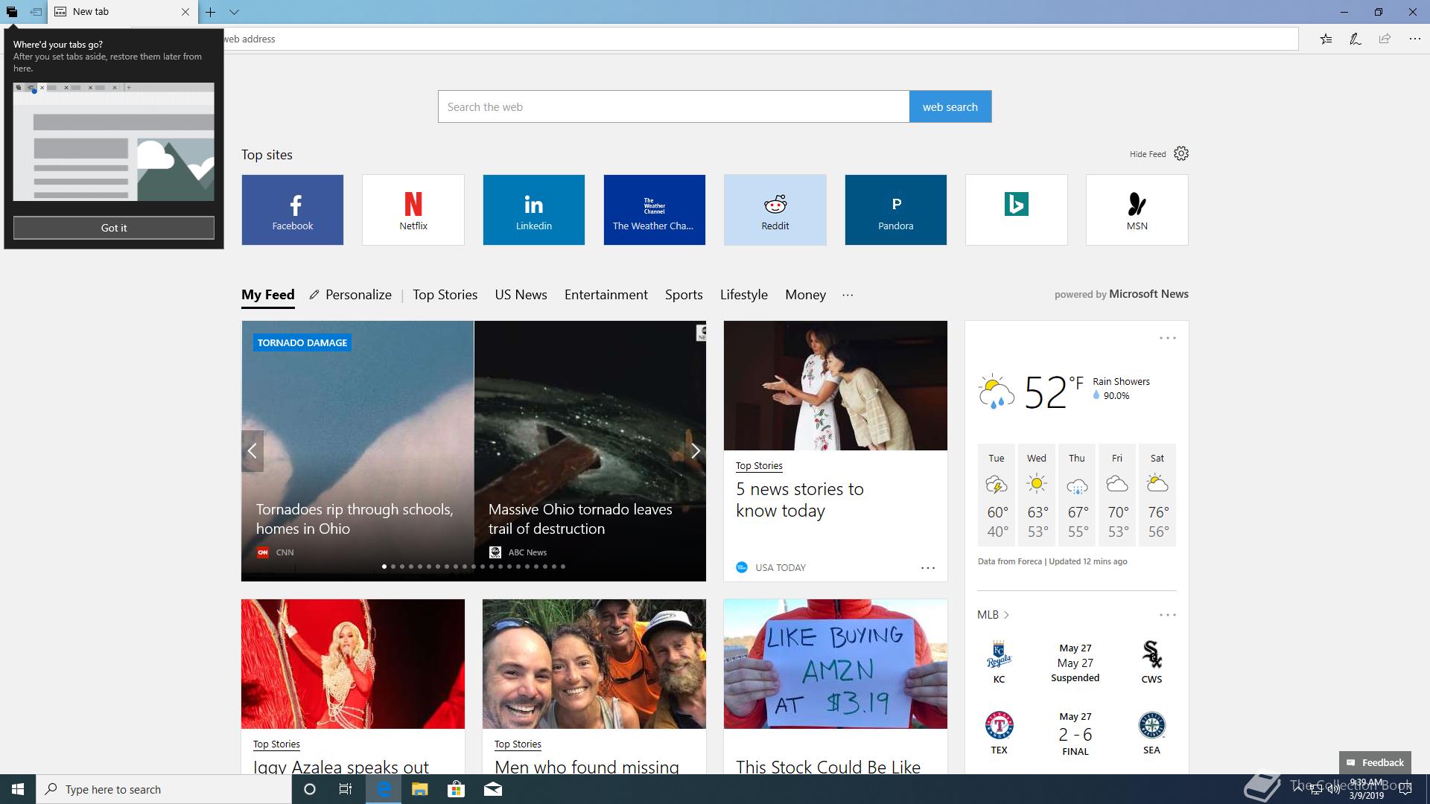Open the Facebook top site tile
This screenshot has height=804, width=1430.
point(293,210)
